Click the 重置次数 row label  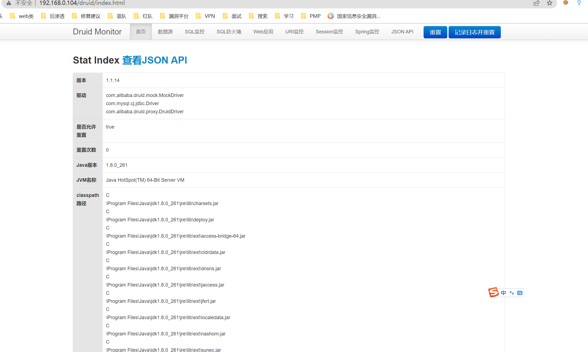[x=86, y=150]
